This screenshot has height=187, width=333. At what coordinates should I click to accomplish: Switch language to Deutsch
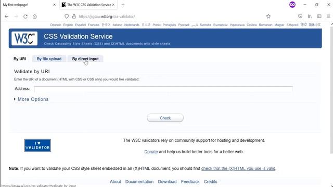click(56, 25)
